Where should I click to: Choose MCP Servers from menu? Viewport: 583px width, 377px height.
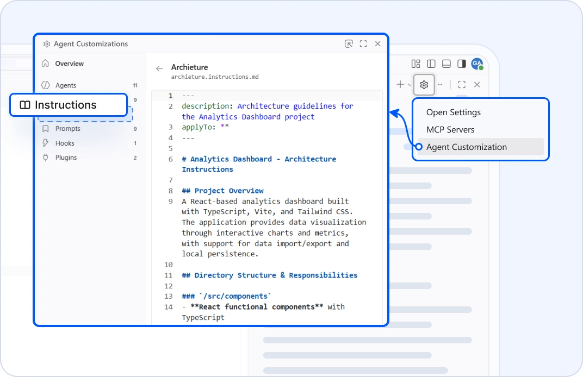[x=480, y=130]
